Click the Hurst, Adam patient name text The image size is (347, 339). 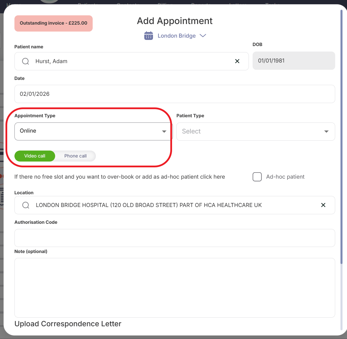pyautogui.click(x=51, y=61)
